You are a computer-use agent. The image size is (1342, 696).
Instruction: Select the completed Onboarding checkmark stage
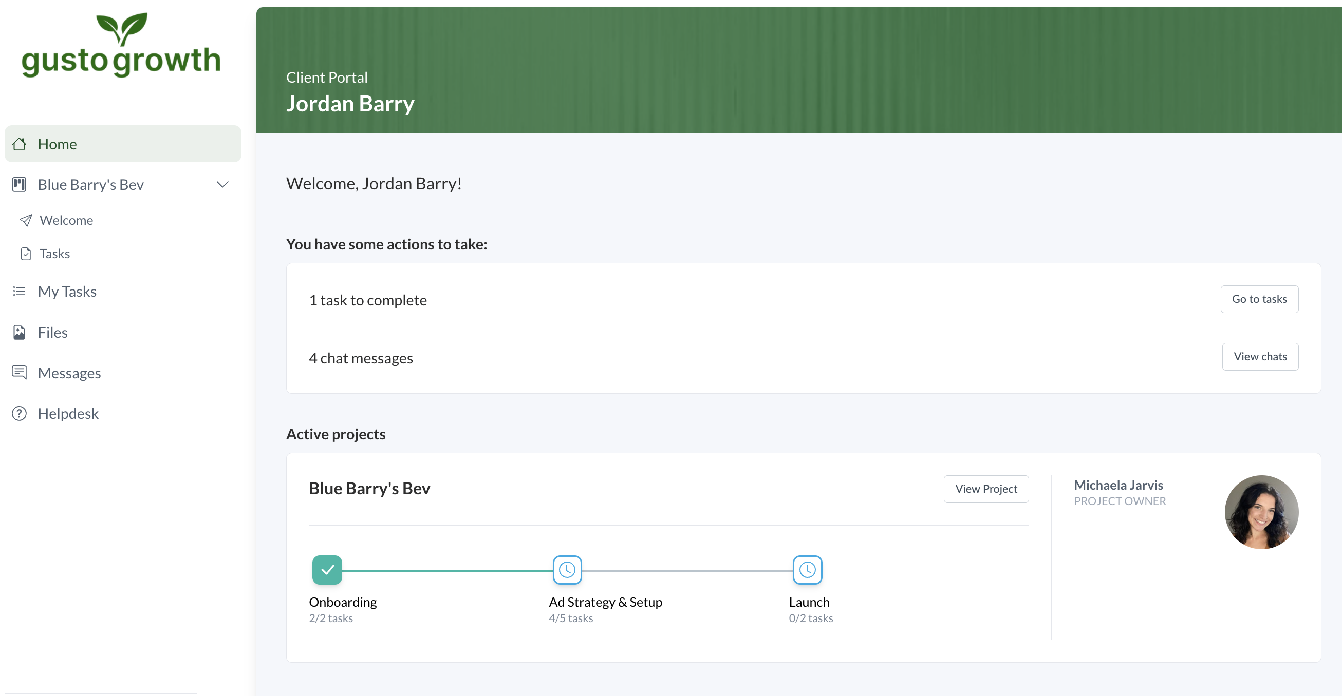coord(327,570)
